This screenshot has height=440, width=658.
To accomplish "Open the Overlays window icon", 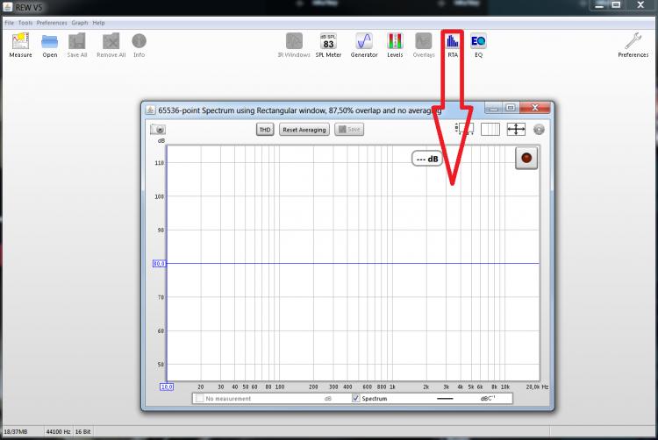I will (424, 45).
